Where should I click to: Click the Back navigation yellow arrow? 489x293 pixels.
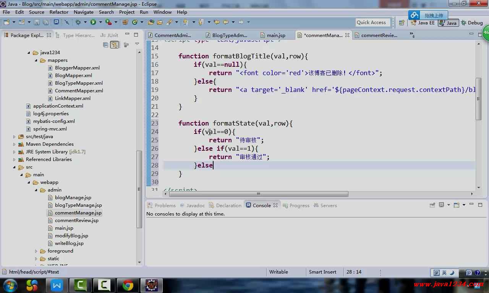(x=225, y=22)
